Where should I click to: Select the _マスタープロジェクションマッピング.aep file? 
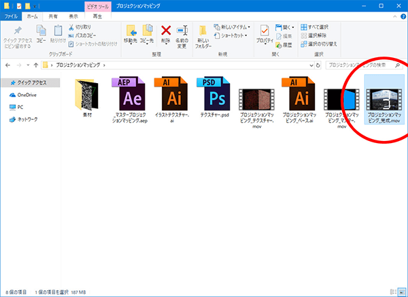129,99
